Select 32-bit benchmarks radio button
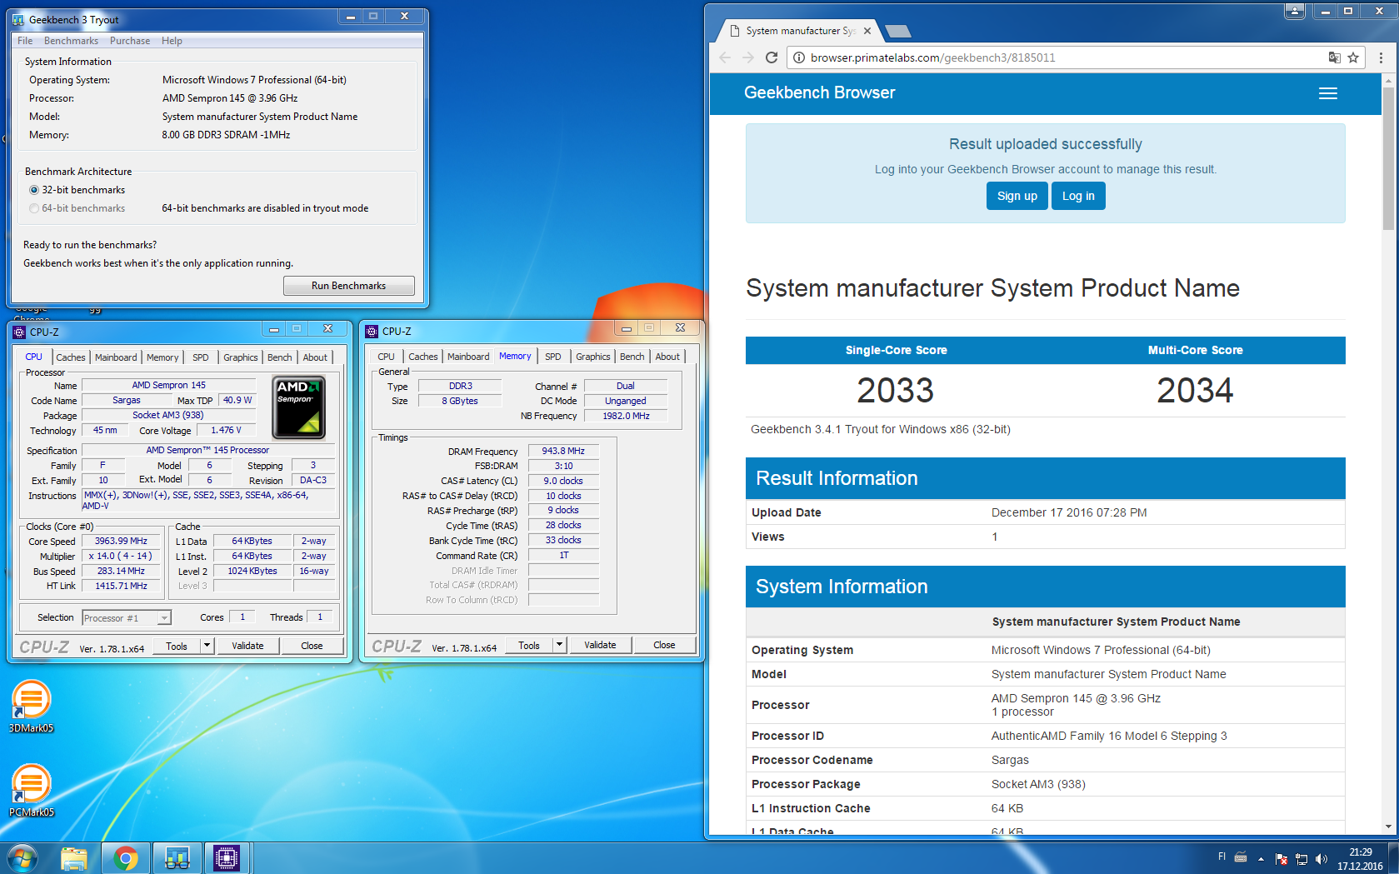1399x874 pixels. (34, 190)
